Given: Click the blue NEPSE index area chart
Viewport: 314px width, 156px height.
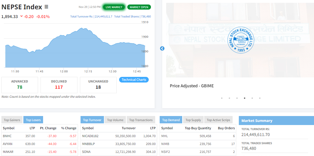Looking at the screenshot, I should point(75,48).
